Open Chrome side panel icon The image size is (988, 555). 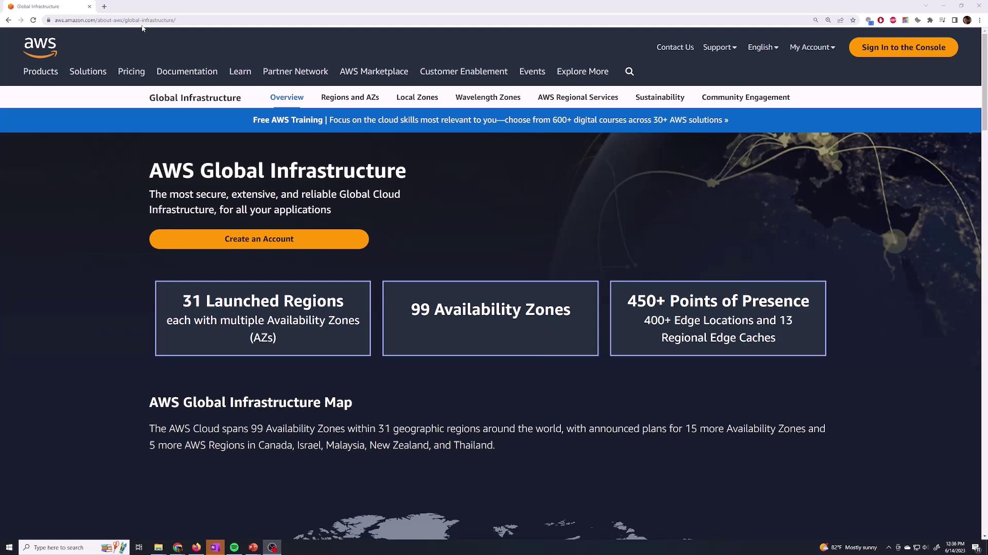tap(955, 20)
